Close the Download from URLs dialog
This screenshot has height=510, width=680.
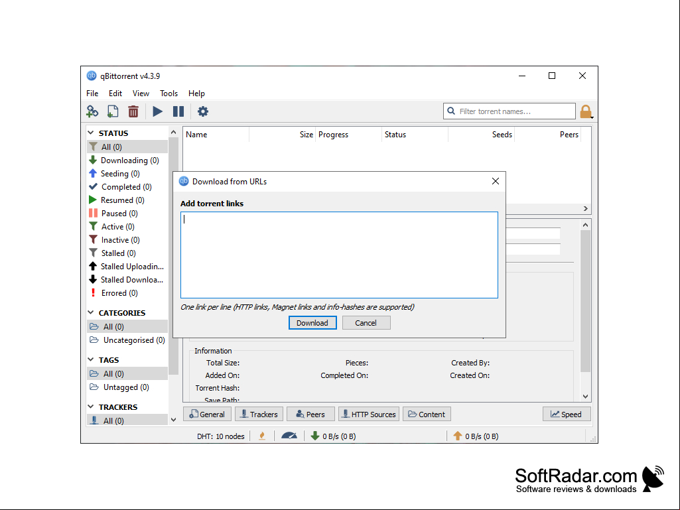pyautogui.click(x=496, y=181)
